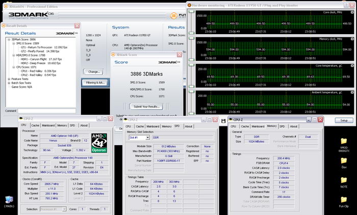
Task: Click the Change button in 3DMark settings
Action: 94,72
